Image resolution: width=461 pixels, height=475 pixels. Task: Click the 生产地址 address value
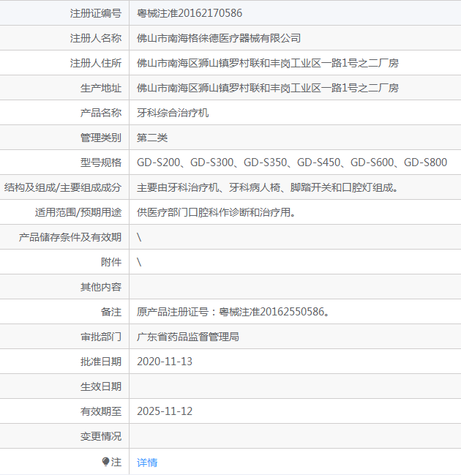pos(267,88)
